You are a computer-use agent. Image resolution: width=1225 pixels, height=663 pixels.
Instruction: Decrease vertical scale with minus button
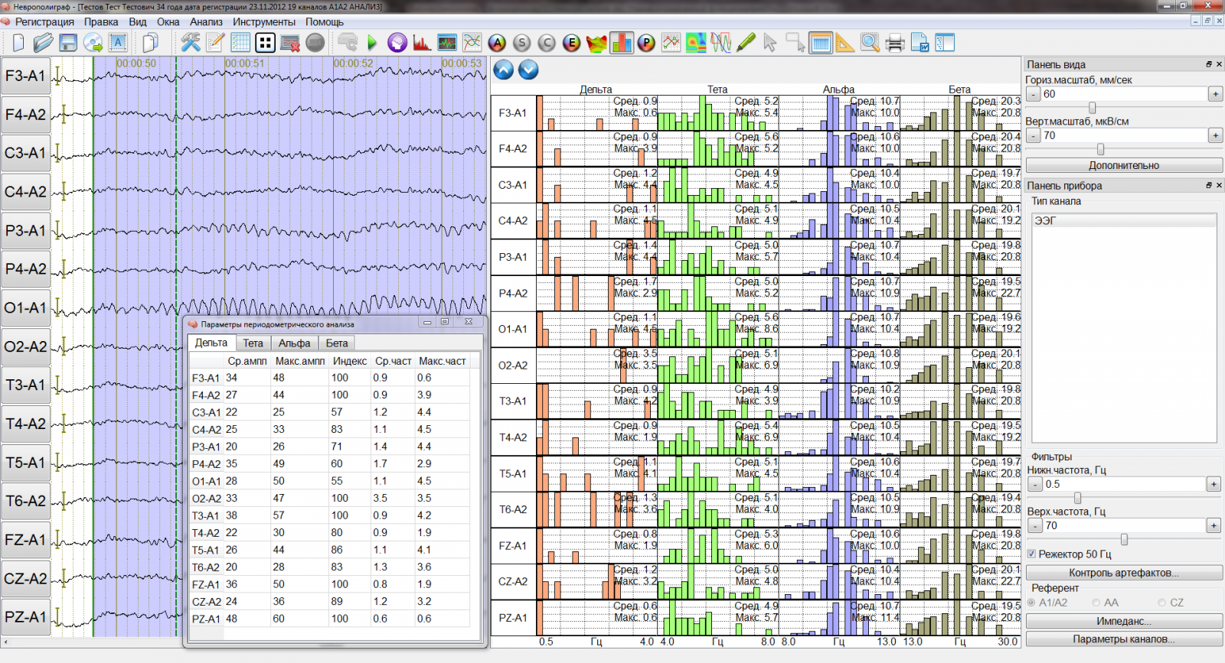(x=1034, y=135)
